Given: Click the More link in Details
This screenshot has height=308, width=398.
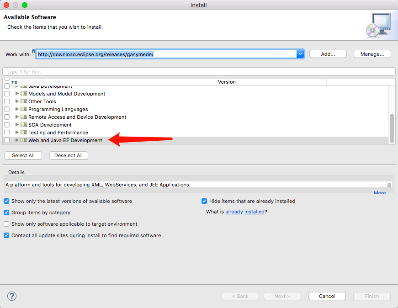Looking at the screenshot, I should click(380, 192).
